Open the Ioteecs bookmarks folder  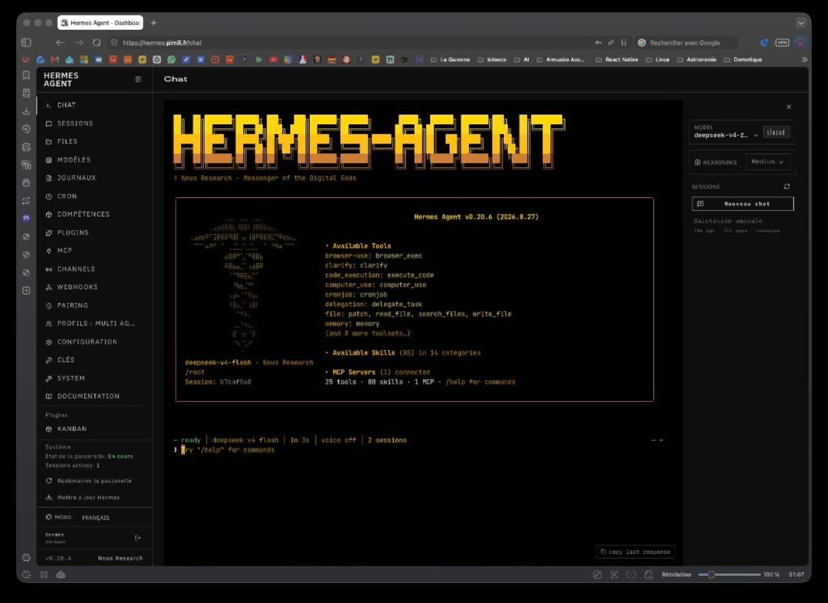point(492,60)
